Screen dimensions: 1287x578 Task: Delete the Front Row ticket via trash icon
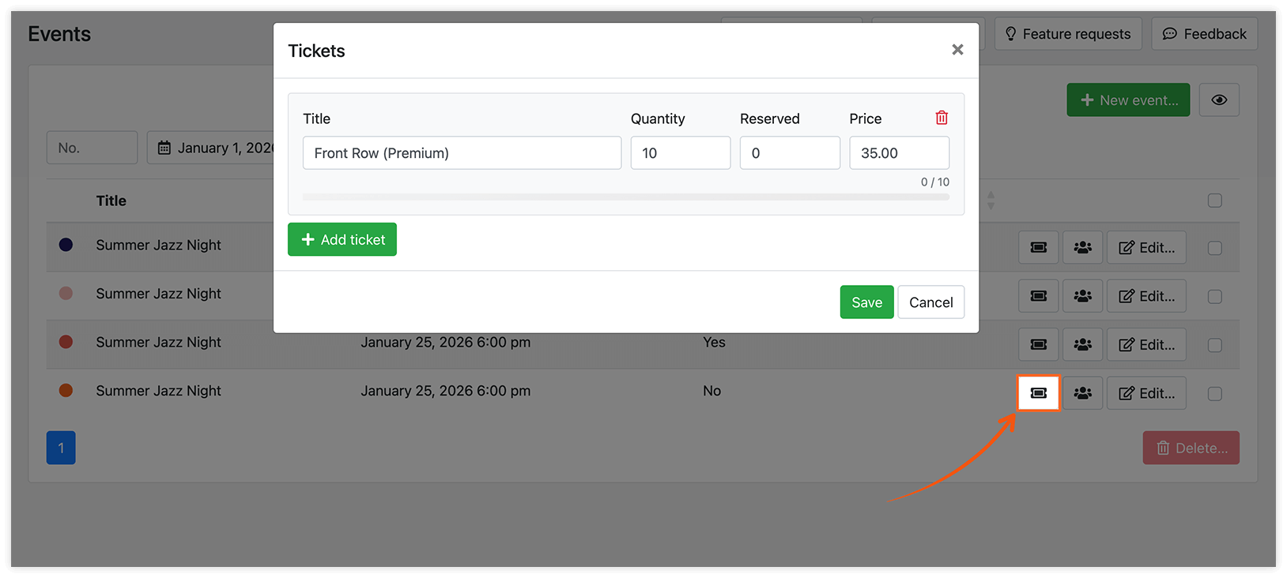point(942,118)
